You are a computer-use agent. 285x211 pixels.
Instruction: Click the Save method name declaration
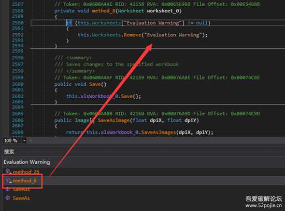[x=95, y=84]
